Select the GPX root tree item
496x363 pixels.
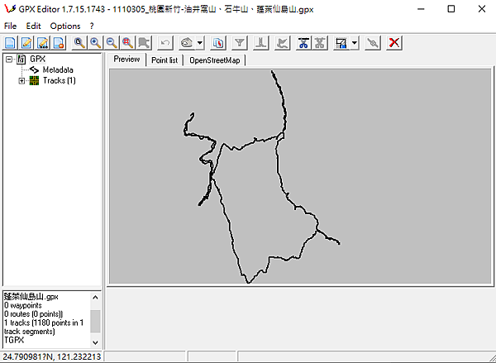click(x=38, y=60)
